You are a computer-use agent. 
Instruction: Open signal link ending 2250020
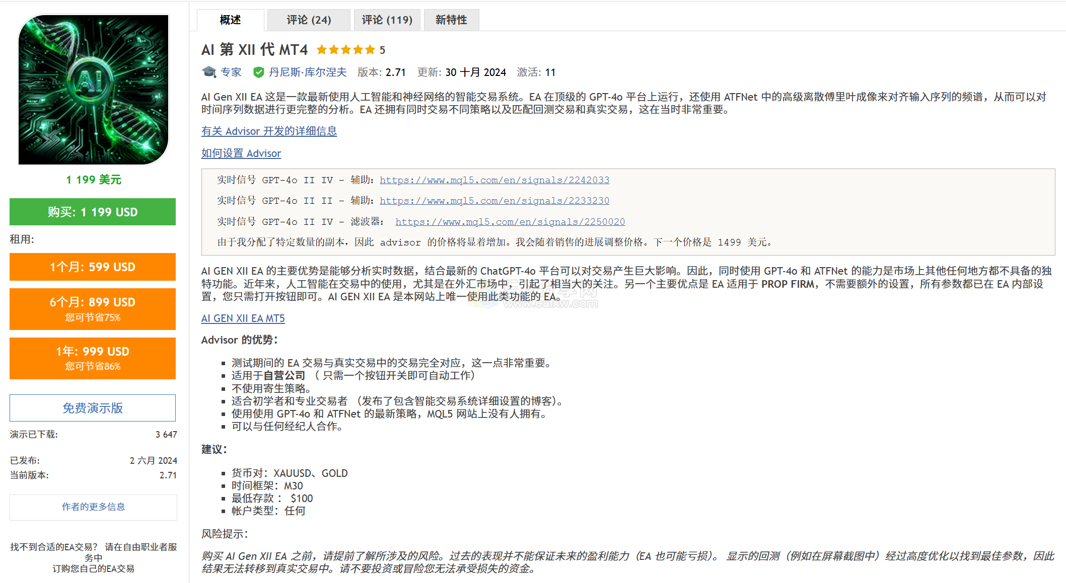tap(510, 222)
